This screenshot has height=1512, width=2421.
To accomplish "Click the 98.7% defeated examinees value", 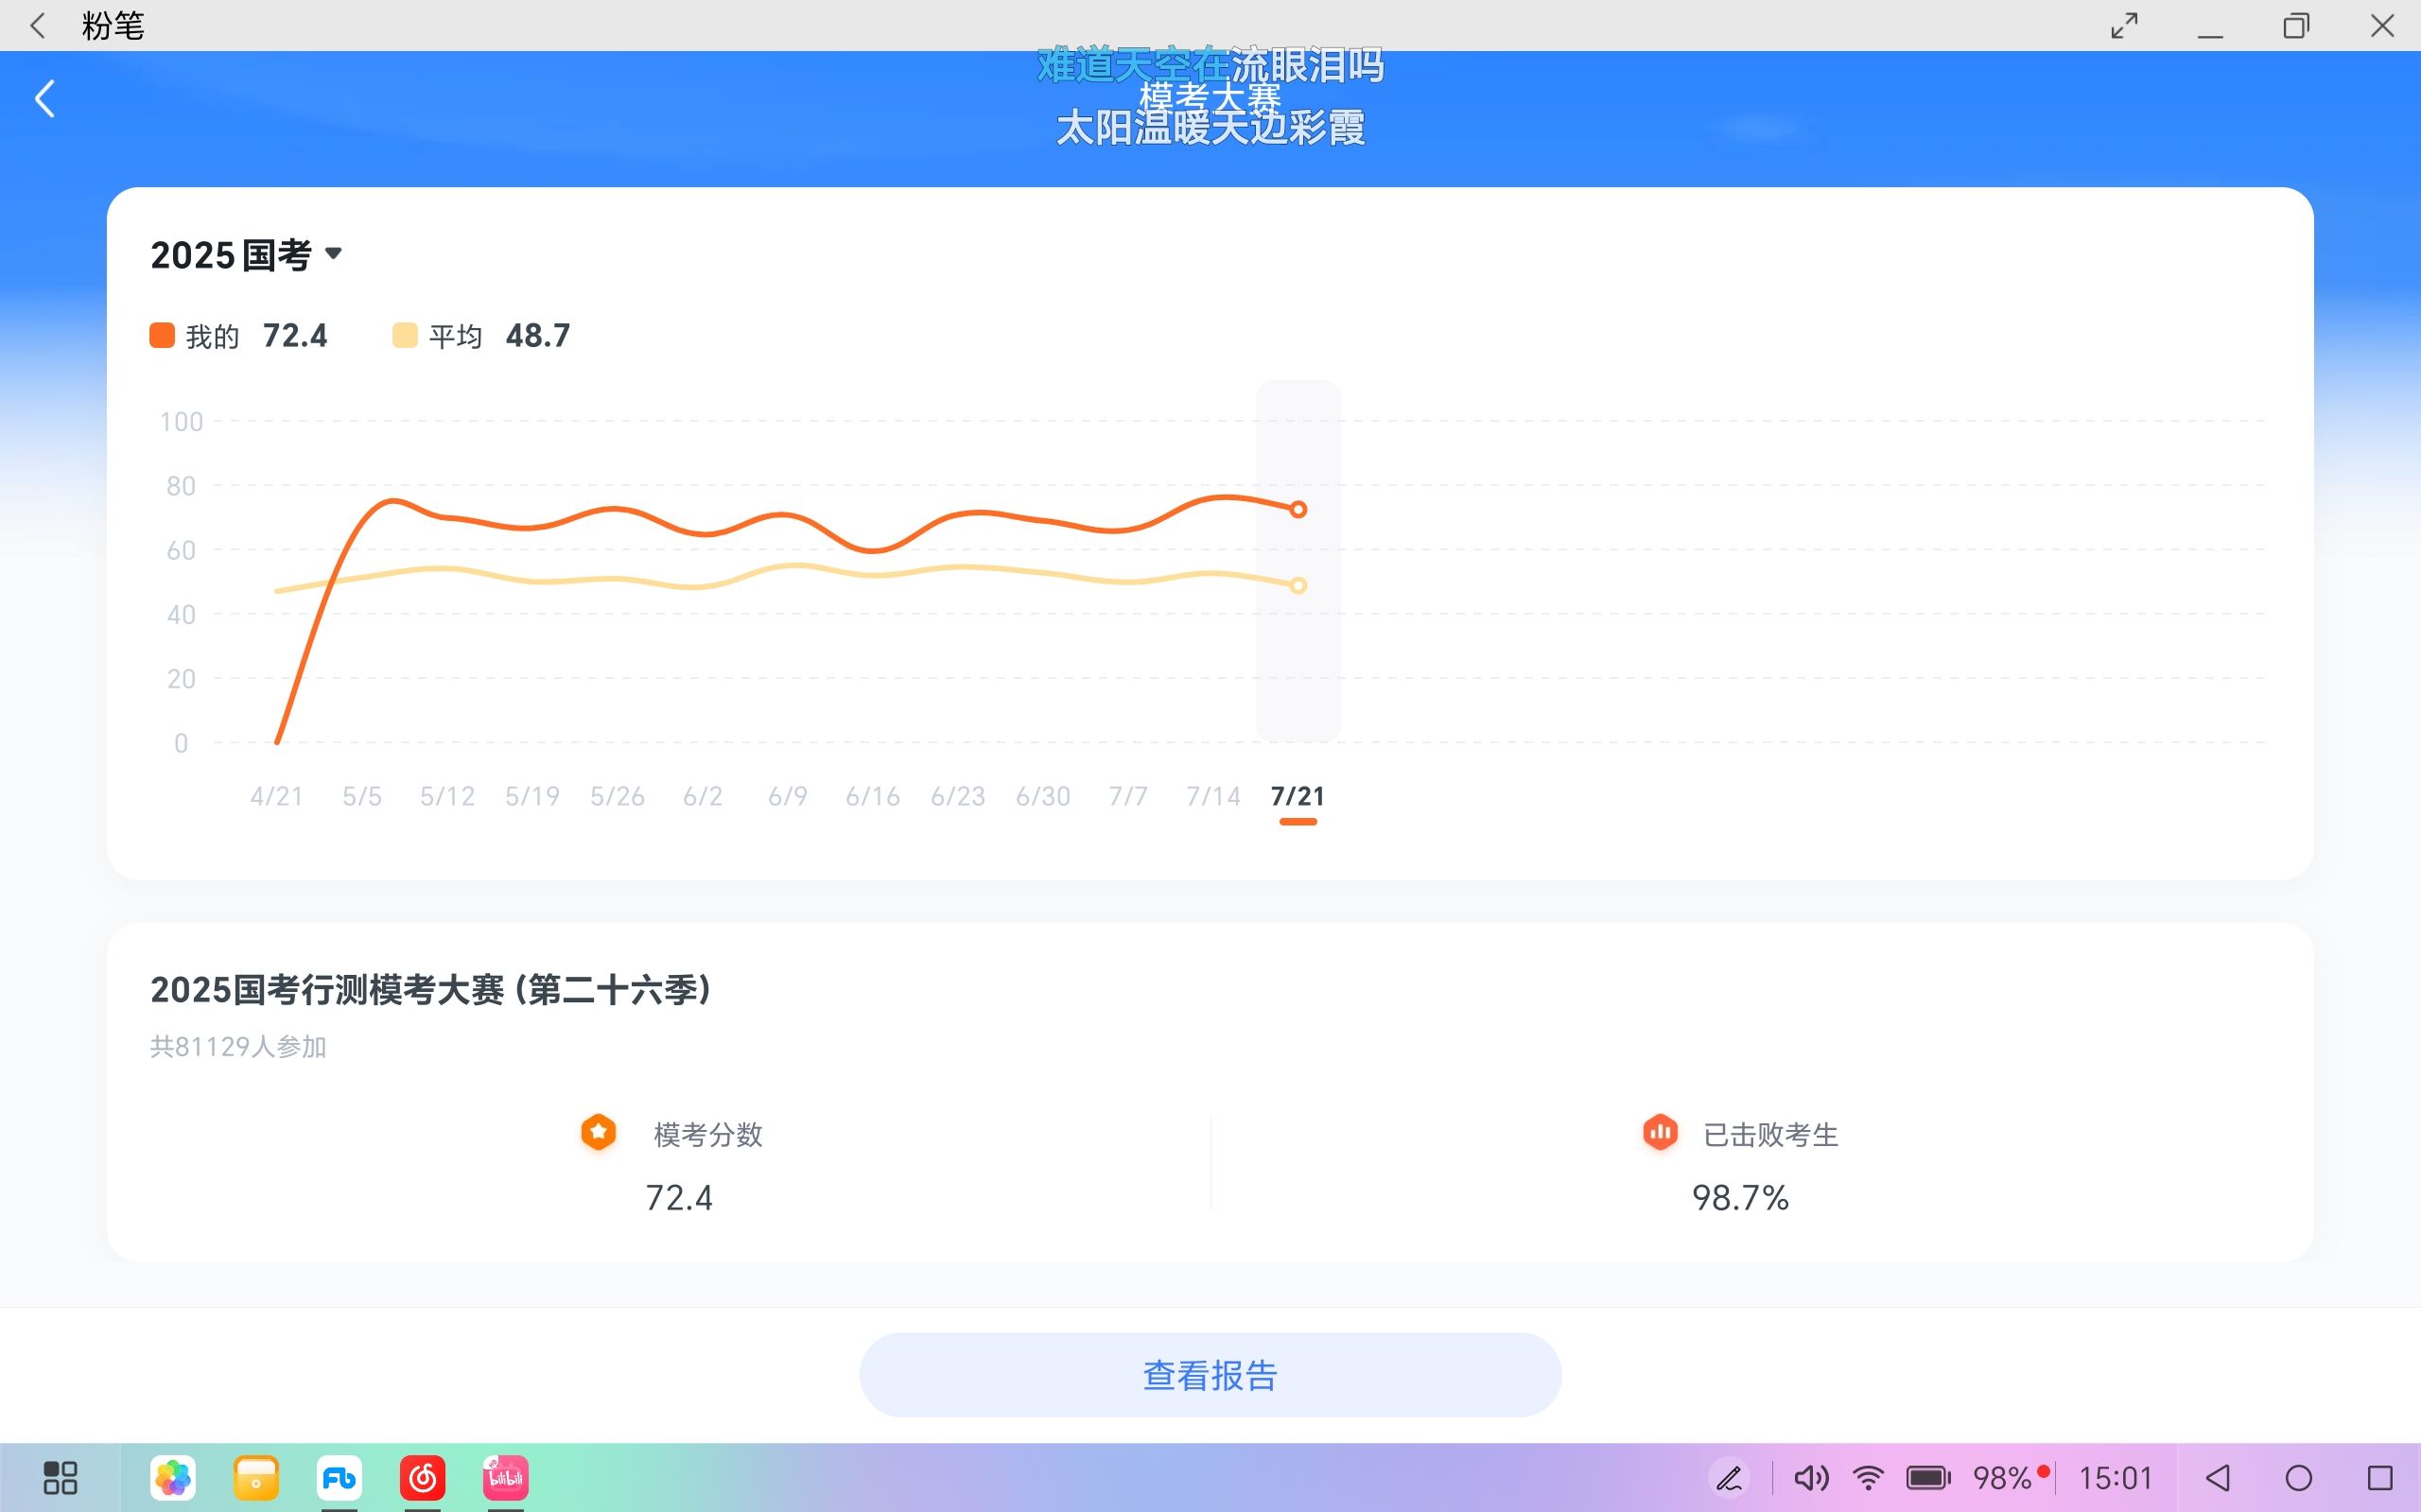I will click(x=1740, y=1197).
